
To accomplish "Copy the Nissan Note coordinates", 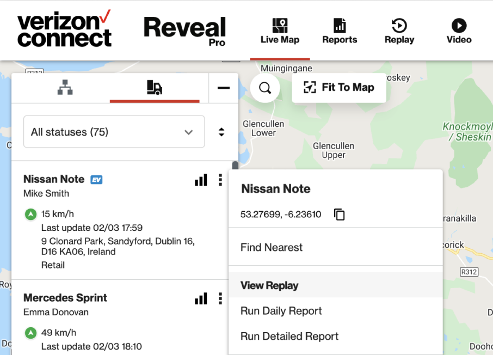I will 340,215.
